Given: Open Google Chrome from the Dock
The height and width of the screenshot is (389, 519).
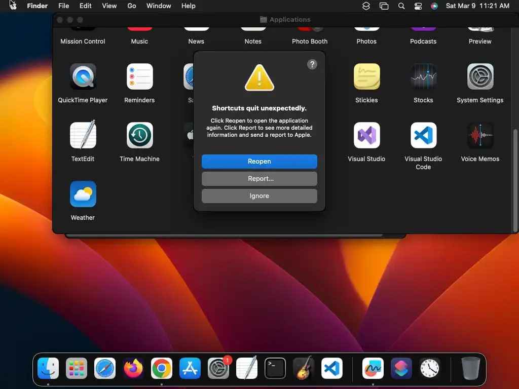Looking at the screenshot, I should click(x=162, y=368).
